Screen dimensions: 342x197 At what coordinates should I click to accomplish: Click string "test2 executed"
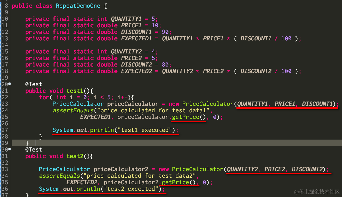[131, 189]
